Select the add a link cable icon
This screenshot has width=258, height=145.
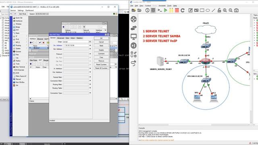point(133,63)
